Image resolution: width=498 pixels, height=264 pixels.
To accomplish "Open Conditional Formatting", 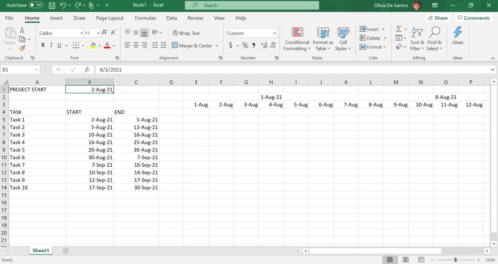I will click(x=297, y=39).
